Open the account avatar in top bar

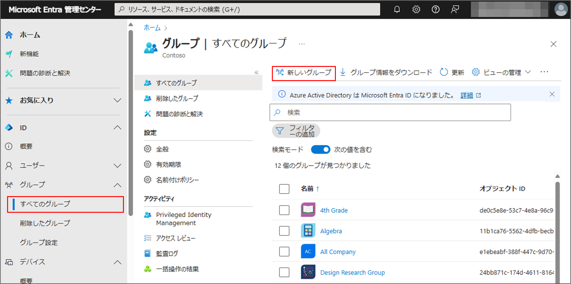click(x=561, y=9)
